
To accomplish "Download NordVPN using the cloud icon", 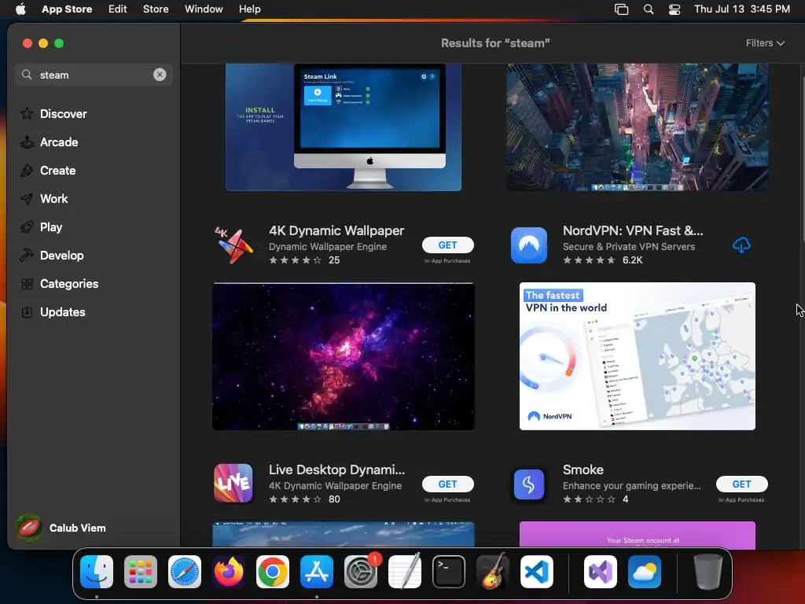I will coord(741,245).
